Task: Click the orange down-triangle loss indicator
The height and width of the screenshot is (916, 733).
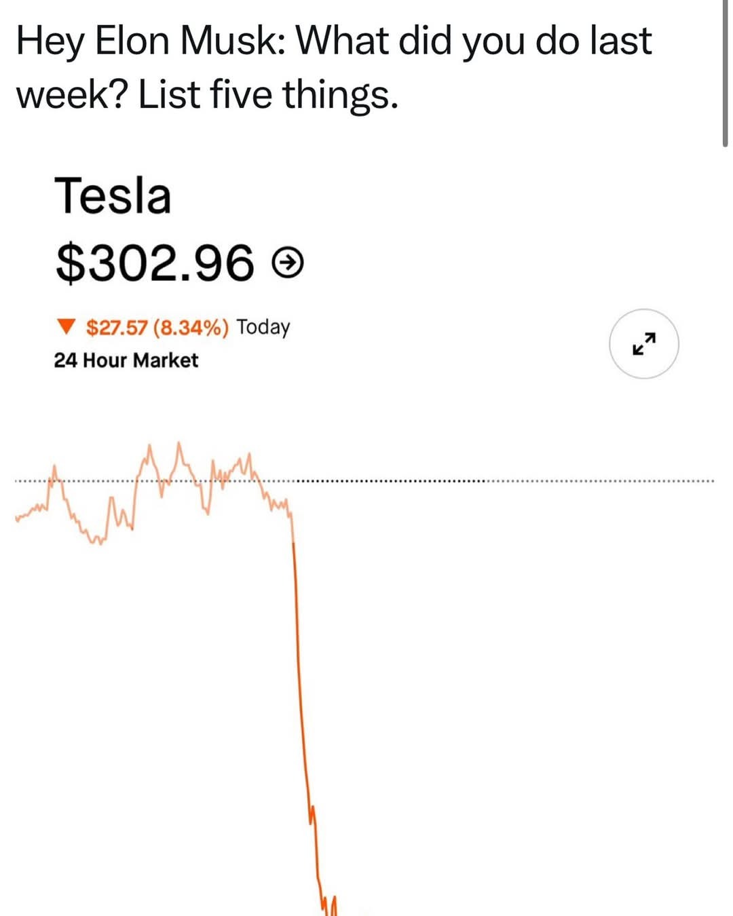Action: tap(65, 328)
